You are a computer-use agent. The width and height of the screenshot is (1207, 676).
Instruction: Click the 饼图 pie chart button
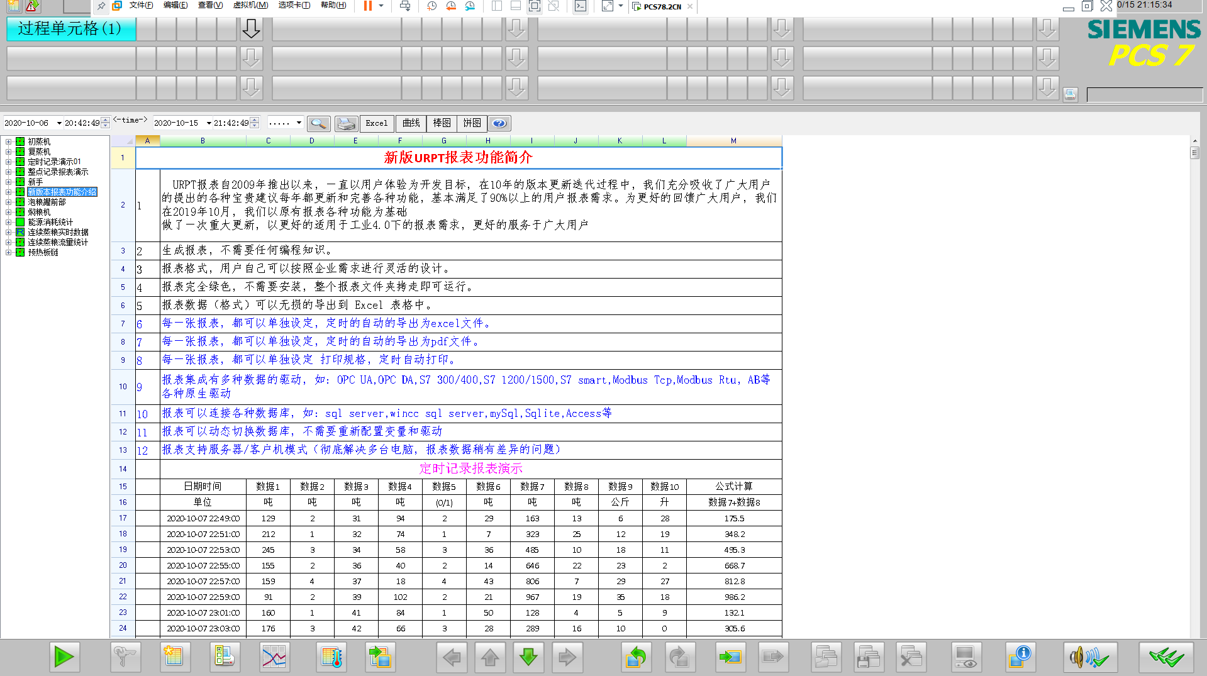pos(472,123)
